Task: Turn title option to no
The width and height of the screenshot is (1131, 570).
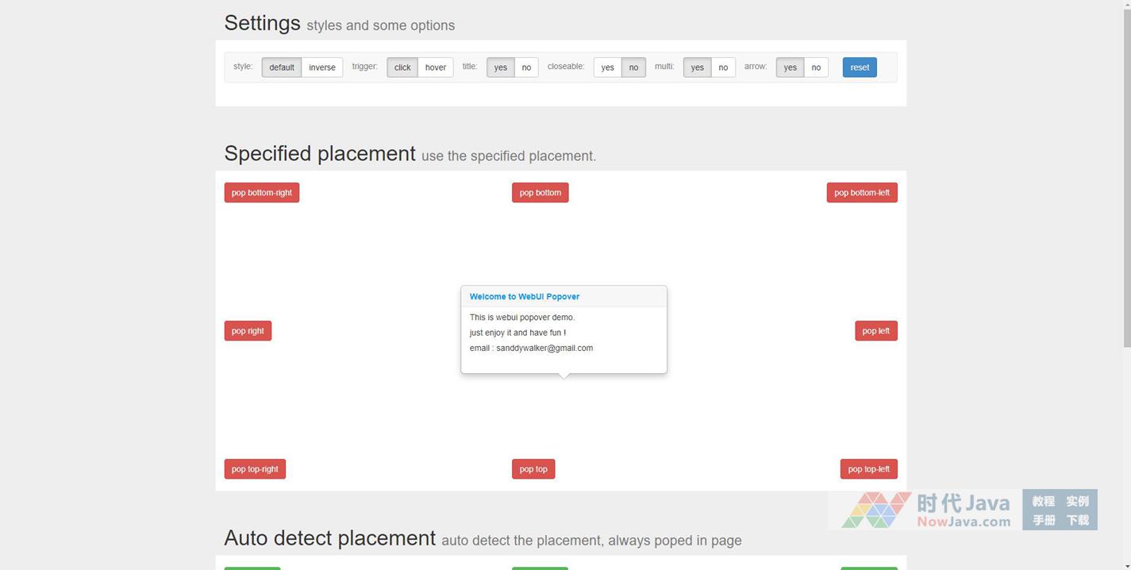Action: click(x=526, y=67)
